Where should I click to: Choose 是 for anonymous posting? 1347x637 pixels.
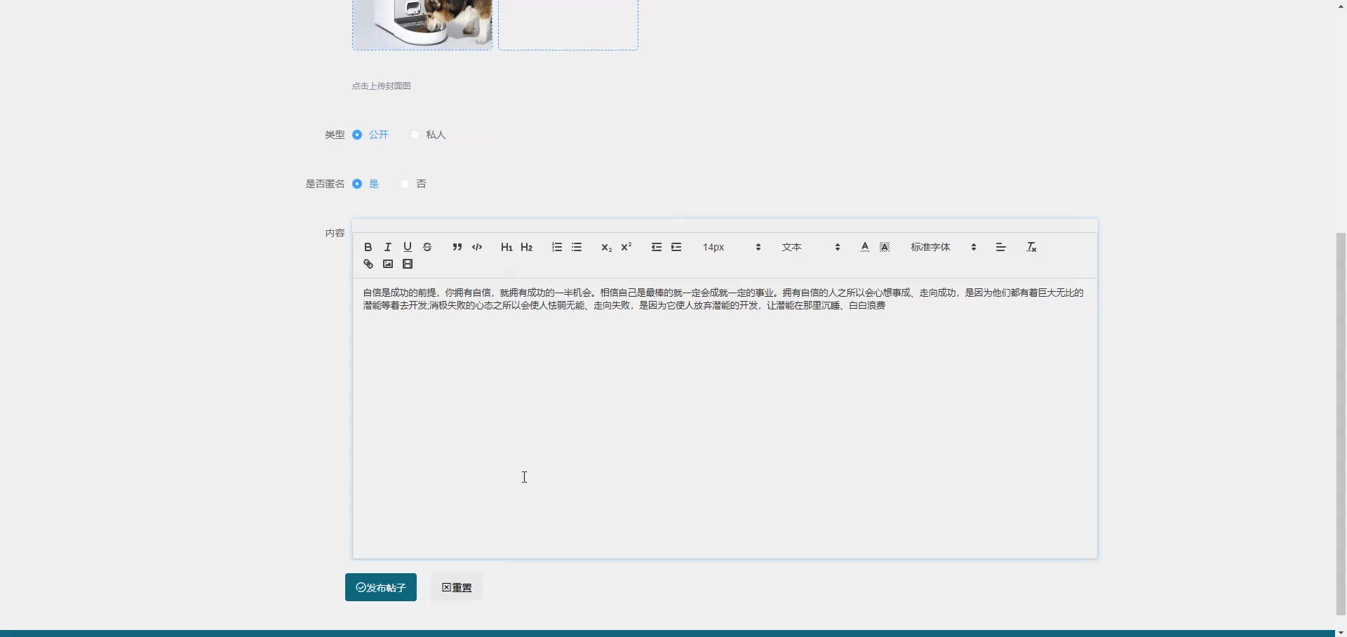[357, 184]
